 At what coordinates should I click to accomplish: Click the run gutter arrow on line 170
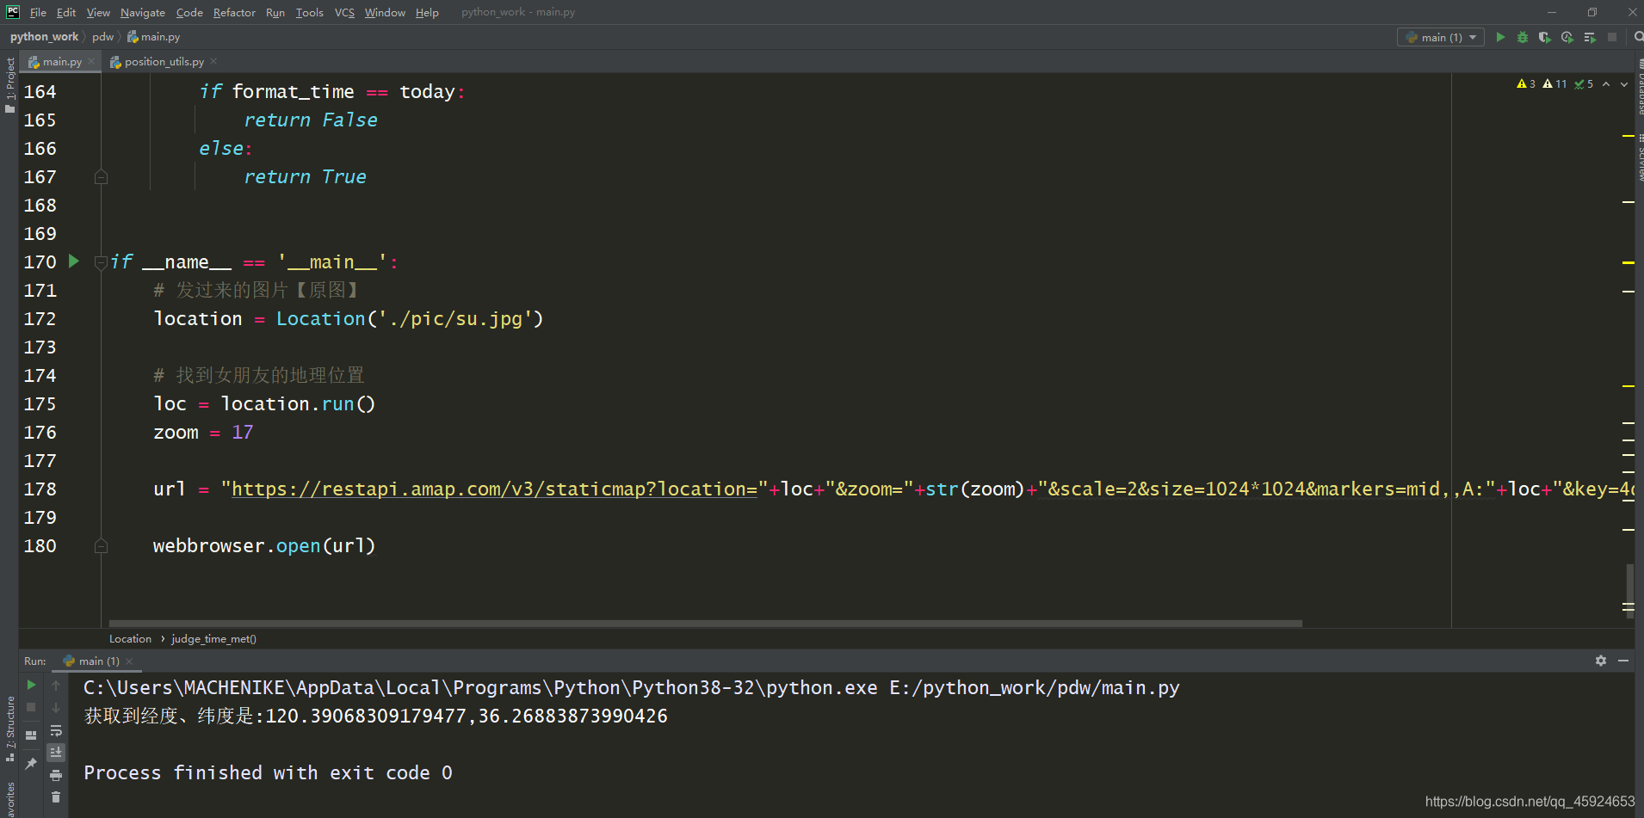[74, 261]
